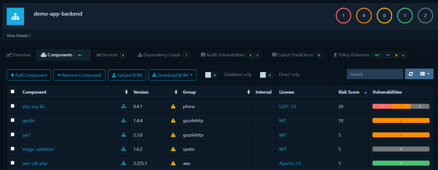The height and width of the screenshot is (170, 438).
Task: Expand View Details for the project
Action: (19, 36)
